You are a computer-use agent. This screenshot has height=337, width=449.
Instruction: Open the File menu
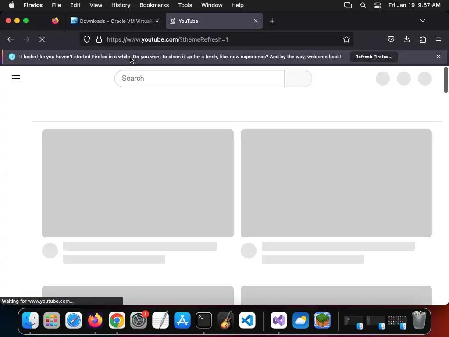click(x=56, y=5)
